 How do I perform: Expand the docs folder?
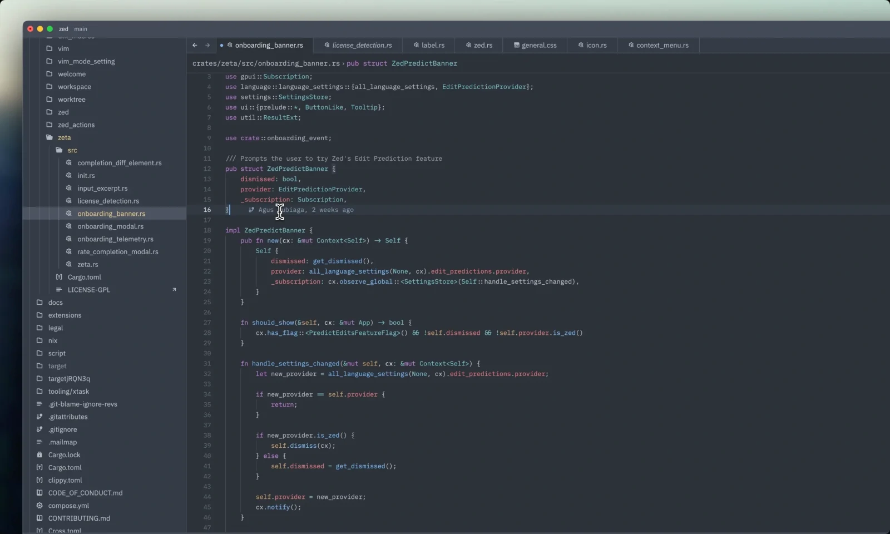point(56,302)
